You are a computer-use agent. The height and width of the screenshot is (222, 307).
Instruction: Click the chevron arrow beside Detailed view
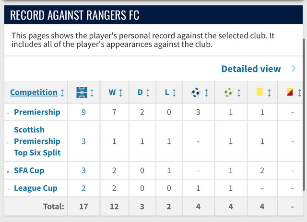294,69
